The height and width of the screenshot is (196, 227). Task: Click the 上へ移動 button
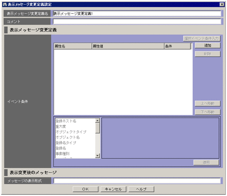pyautogui.click(x=207, y=103)
